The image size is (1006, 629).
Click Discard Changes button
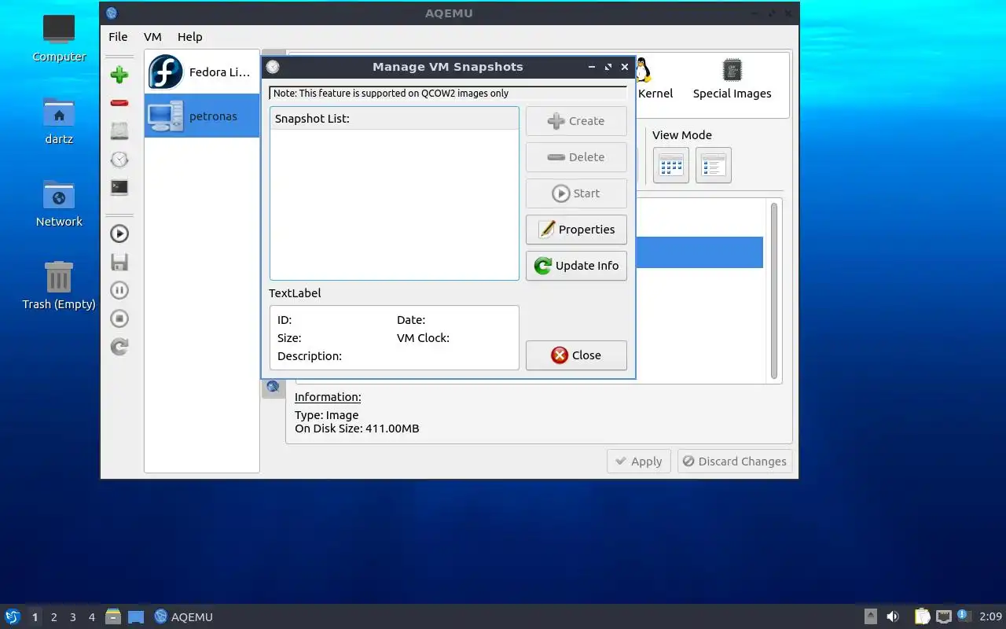pyautogui.click(x=735, y=462)
